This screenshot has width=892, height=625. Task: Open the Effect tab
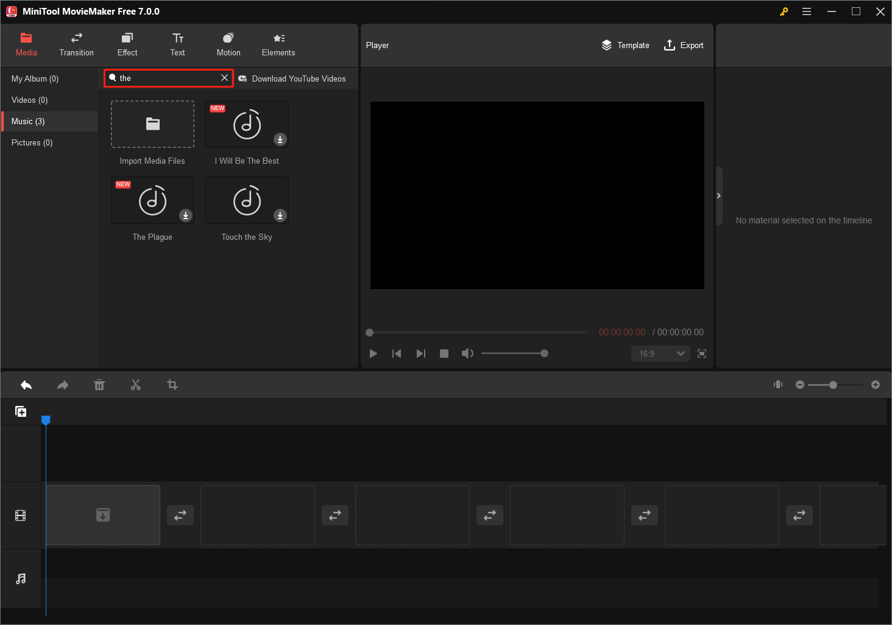127,45
